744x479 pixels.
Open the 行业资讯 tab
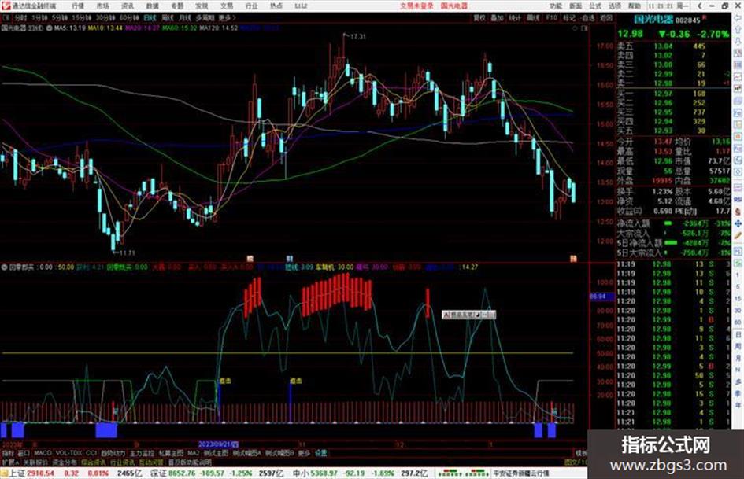(x=122, y=462)
